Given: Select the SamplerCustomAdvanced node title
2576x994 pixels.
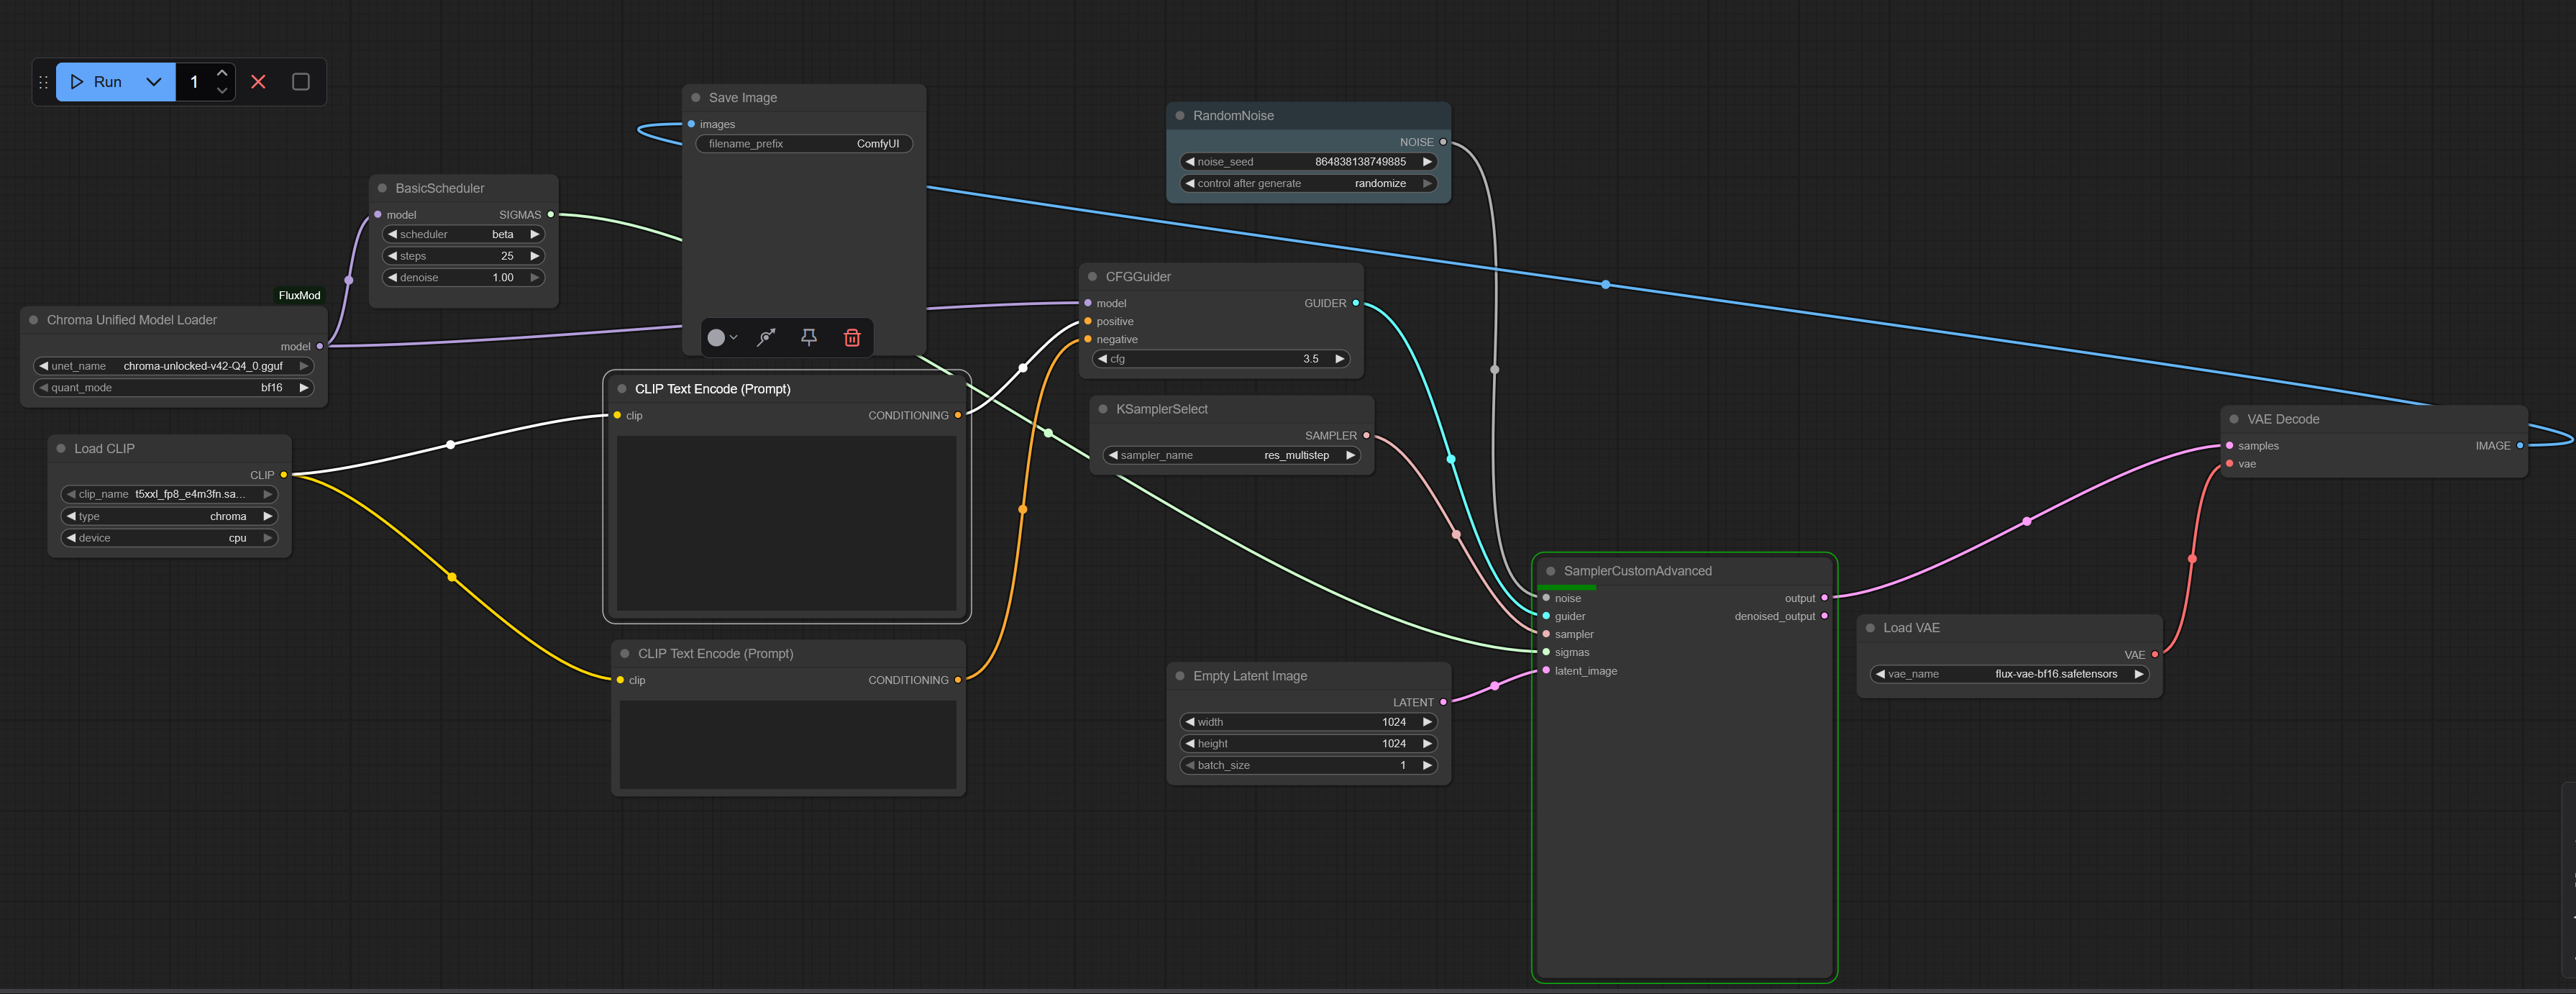Looking at the screenshot, I should pos(1637,571).
